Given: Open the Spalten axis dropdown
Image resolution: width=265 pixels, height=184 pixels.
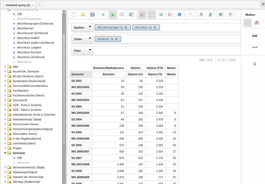Looking at the screenshot, I should [x=90, y=27].
